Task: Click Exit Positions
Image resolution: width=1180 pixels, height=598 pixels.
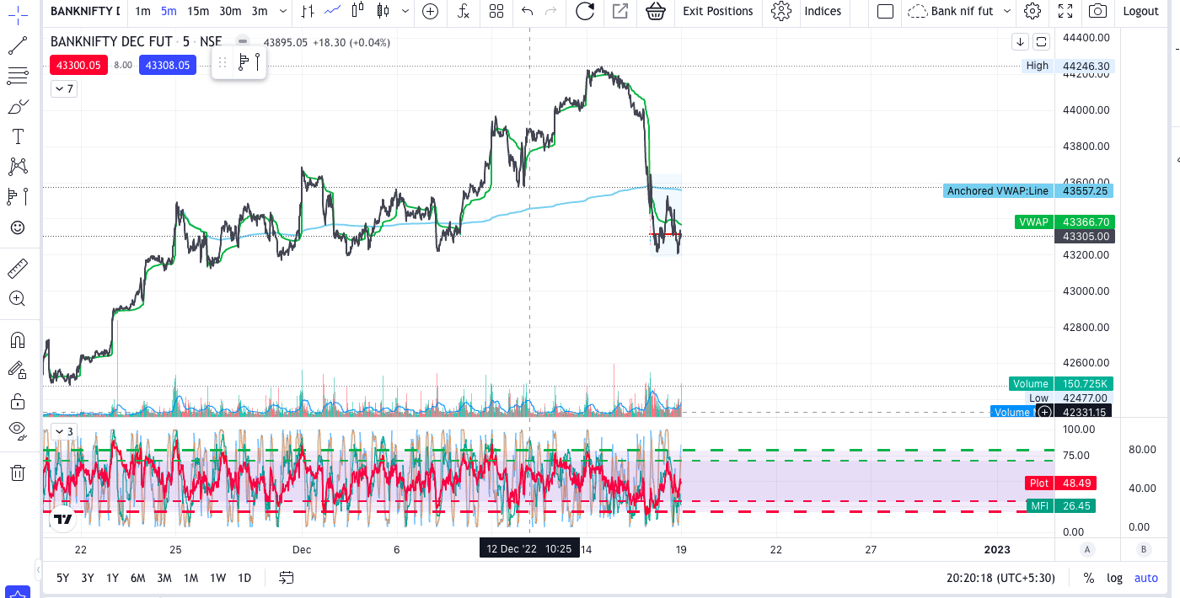Action: coord(718,11)
